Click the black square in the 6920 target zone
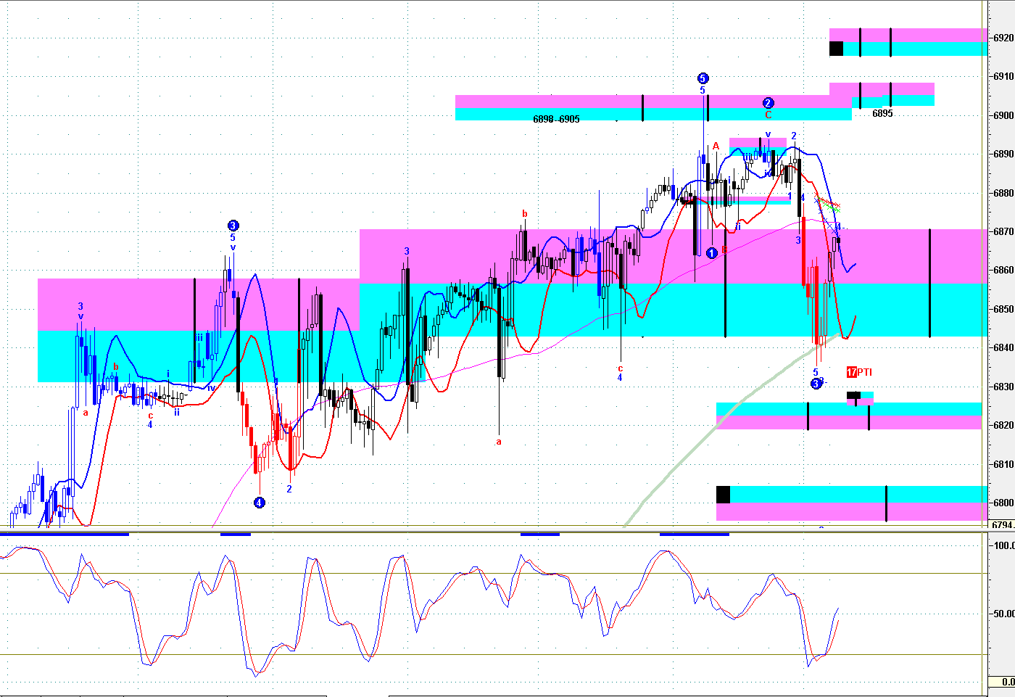 836,49
